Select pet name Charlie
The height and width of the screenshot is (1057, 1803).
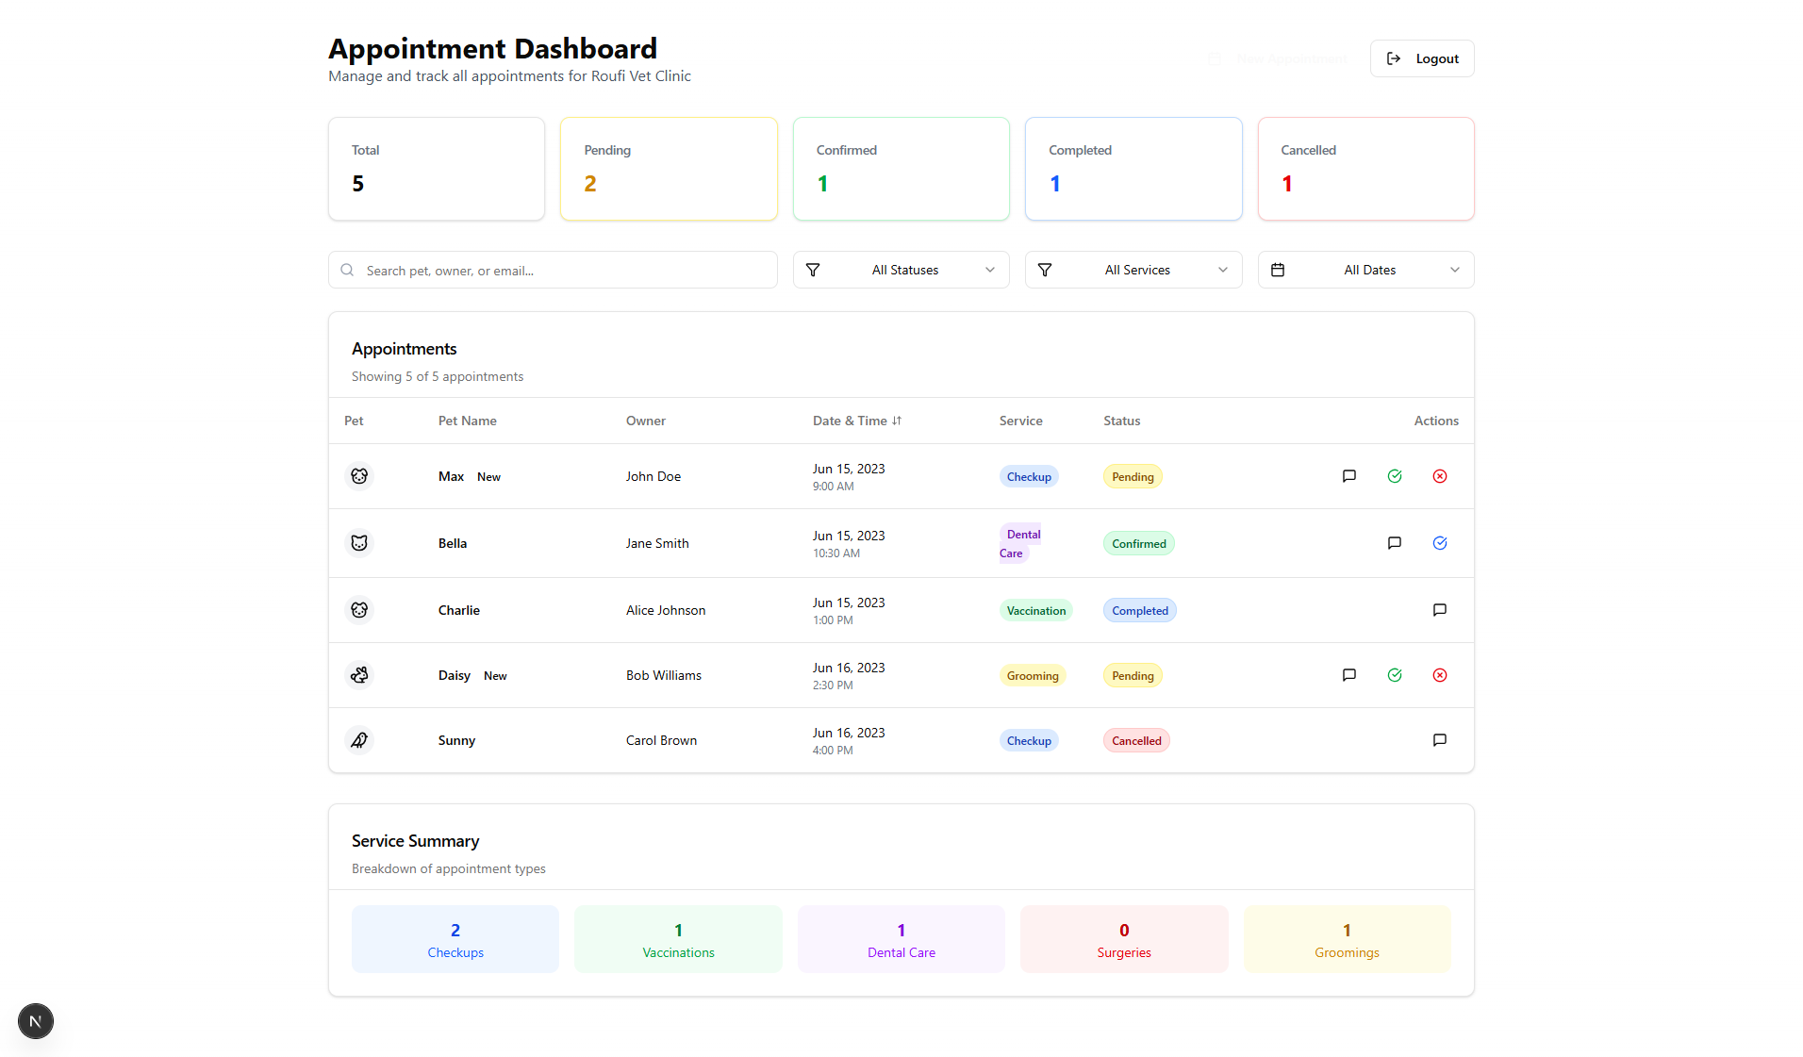pos(459,610)
